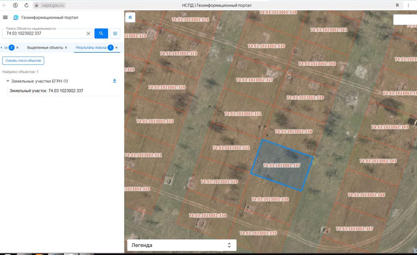Close the Результаты поиска tab
The image size is (417, 255).
[116, 48]
